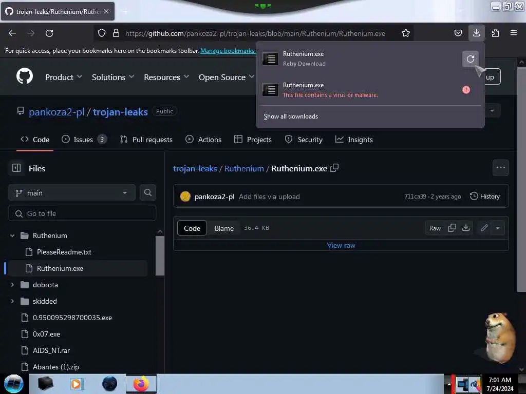Switch to Blame view
This screenshot has width=526, height=394.
pyautogui.click(x=224, y=228)
